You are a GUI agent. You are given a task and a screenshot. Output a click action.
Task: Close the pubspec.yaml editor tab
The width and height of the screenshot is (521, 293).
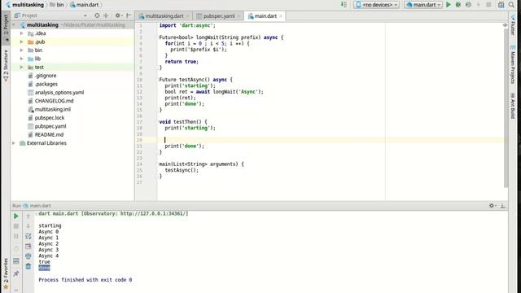(239, 16)
